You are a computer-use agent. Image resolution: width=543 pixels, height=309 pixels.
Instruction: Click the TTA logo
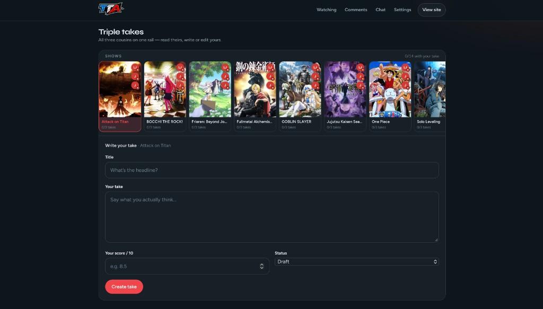pyautogui.click(x=111, y=9)
